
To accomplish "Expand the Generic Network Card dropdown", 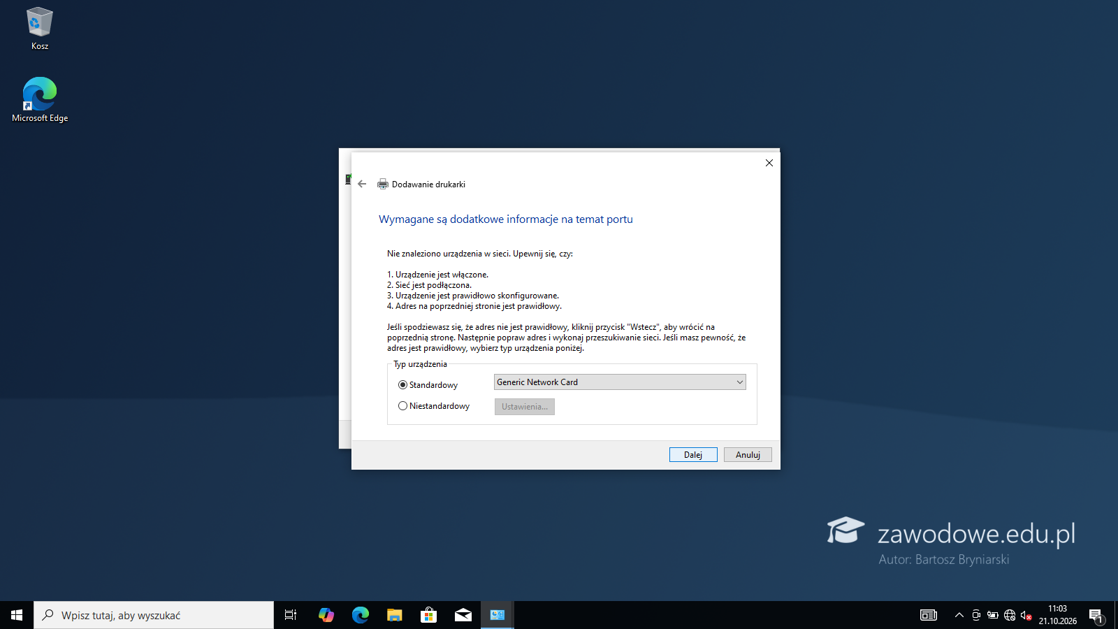I will point(620,382).
